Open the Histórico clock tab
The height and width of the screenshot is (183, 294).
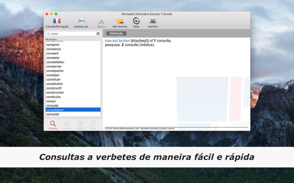click(x=80, y=125)
